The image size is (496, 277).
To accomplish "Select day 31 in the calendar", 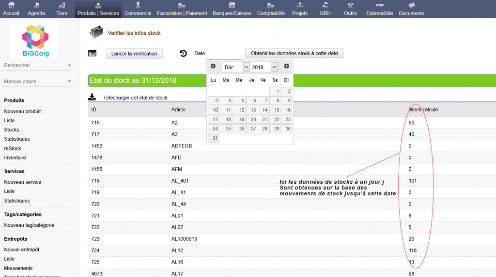I will pyautogui.click(x=214, y=138).
